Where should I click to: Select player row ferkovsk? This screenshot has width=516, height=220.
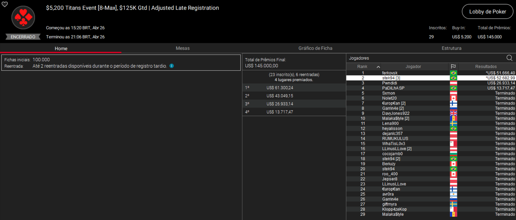pos(431,73)
